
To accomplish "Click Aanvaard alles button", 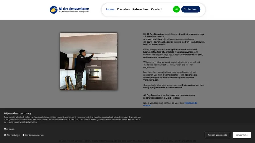I will click(x=242, y=135).
